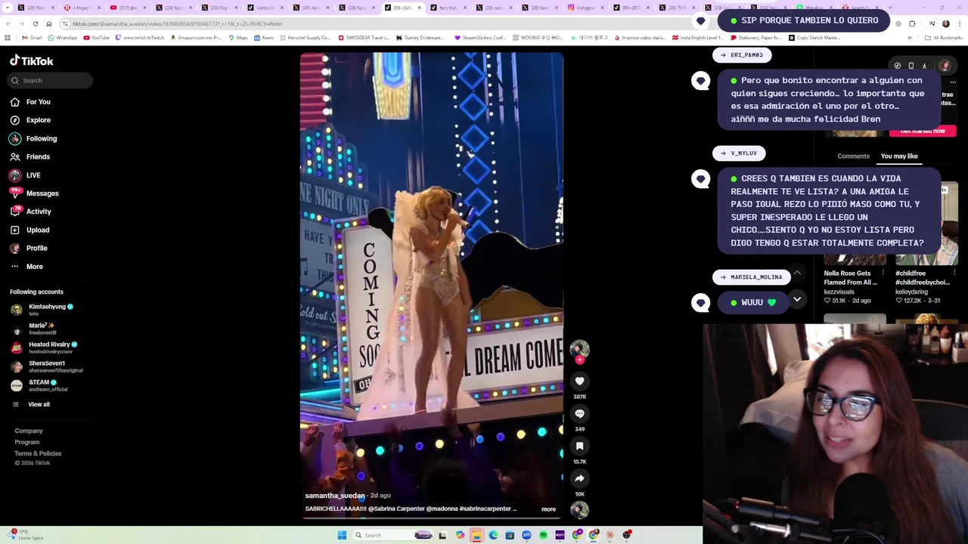The image size is (968, 544).
Task: Open your Profile page
Action: (x=29, y=248)
